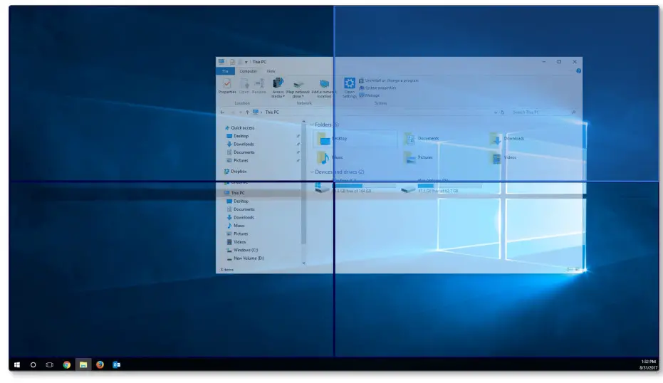663x383 pixels.
Task: Open Task View from taskbar
Action: click(49, 364)
